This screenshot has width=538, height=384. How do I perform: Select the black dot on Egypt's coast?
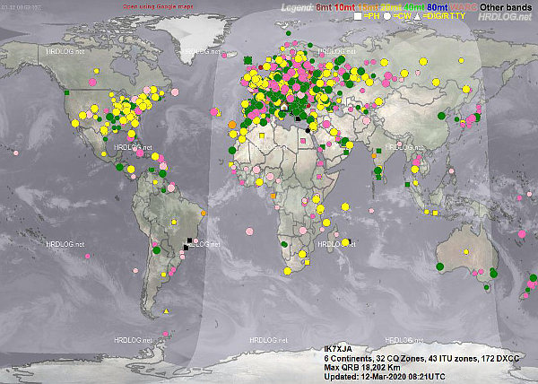(308, 130)
